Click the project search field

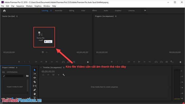[x=13, y=76]
